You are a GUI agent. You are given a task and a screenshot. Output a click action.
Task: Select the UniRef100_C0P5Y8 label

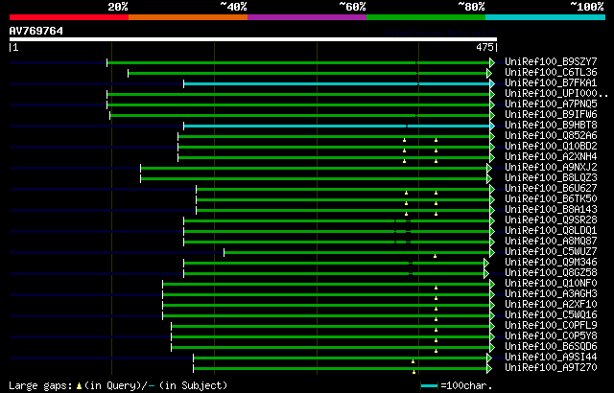tap(551, 336)
